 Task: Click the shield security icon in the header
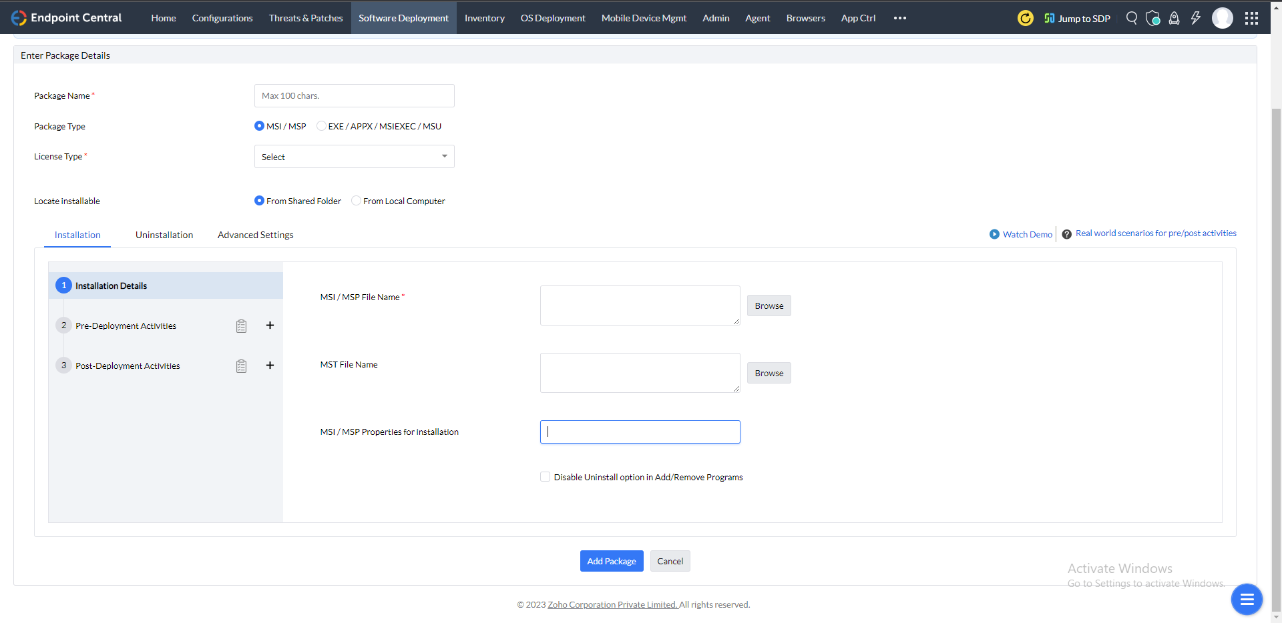[x=1152, y=18]
